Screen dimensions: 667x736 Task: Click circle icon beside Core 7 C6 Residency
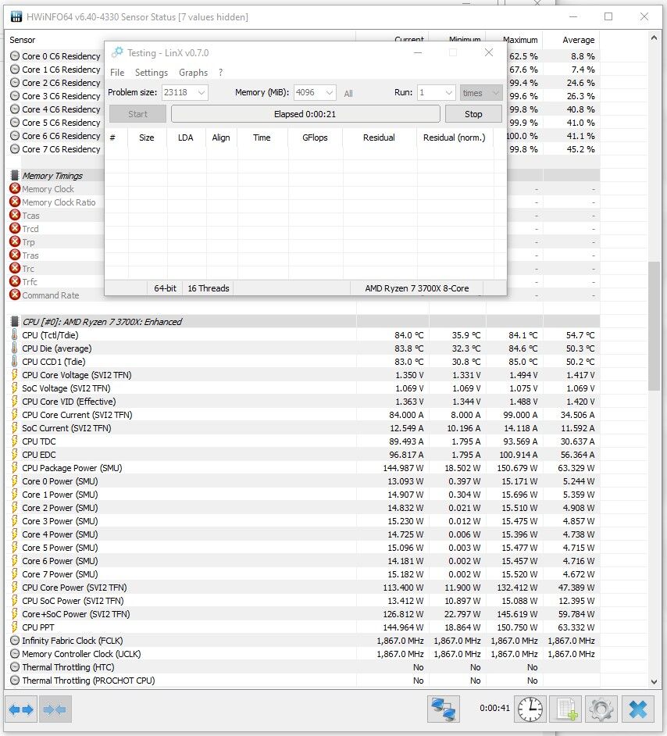[15, 148]
